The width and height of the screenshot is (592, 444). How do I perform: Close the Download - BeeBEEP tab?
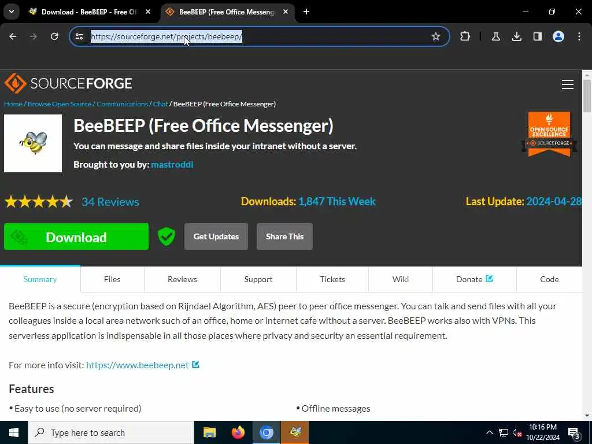[148, 12]
